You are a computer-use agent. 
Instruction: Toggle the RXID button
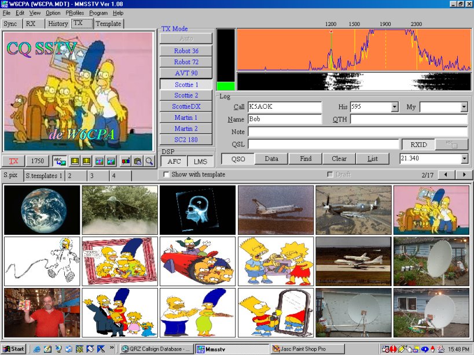point(418,145)
